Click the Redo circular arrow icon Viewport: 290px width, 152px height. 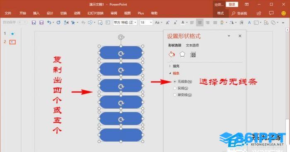coord(58,22)
